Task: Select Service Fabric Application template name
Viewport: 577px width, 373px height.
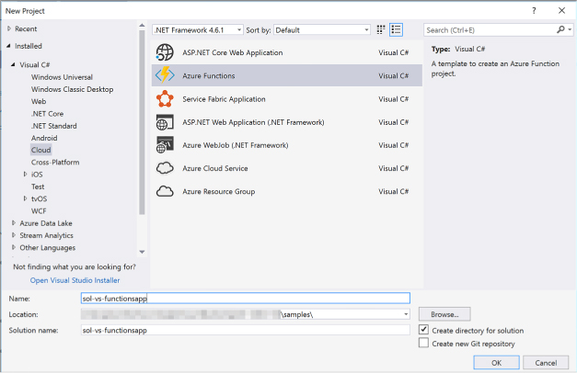Action: pyautogui.click(x=224, y=99)
